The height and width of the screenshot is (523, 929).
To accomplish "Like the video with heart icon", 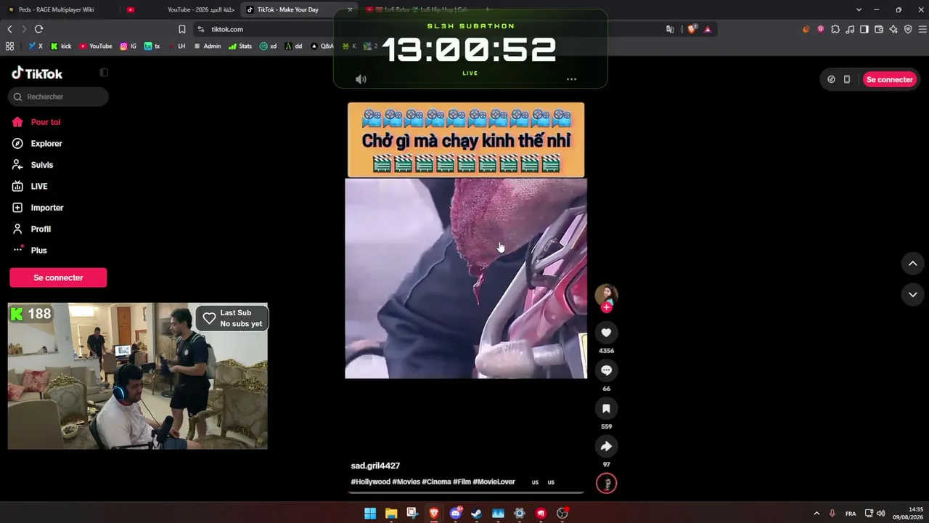I will 606,333.
